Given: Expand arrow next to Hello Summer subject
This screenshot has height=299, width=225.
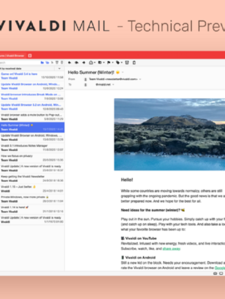Looking at the screenshot, I should coord(123,73).
